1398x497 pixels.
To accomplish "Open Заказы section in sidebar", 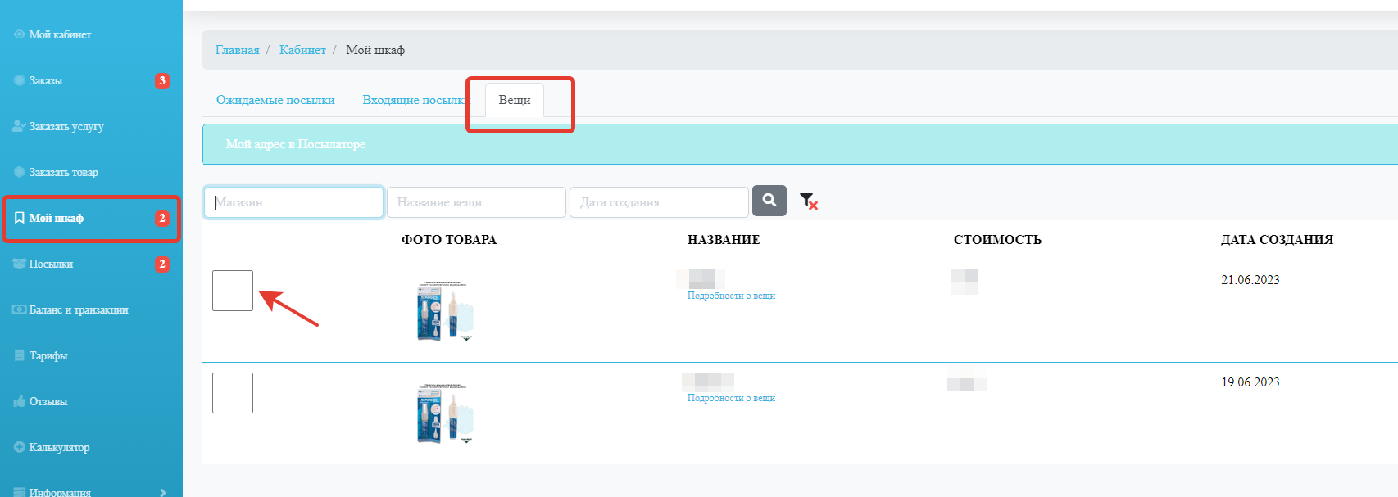I will [46, 80].
